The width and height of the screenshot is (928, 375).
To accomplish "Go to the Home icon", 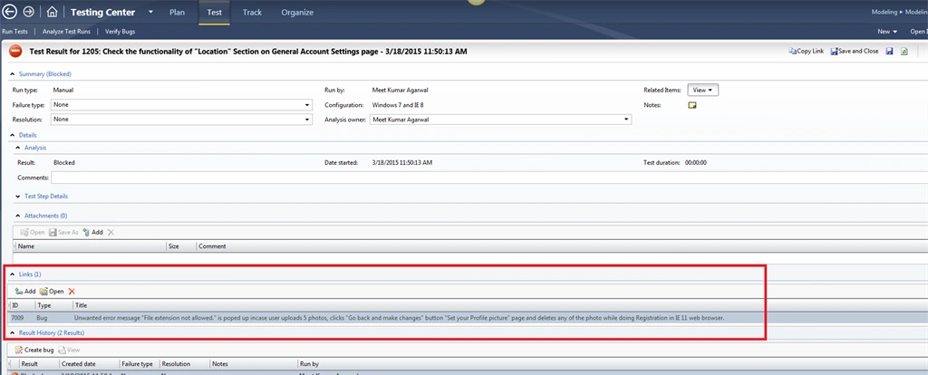I will (52, 12).
